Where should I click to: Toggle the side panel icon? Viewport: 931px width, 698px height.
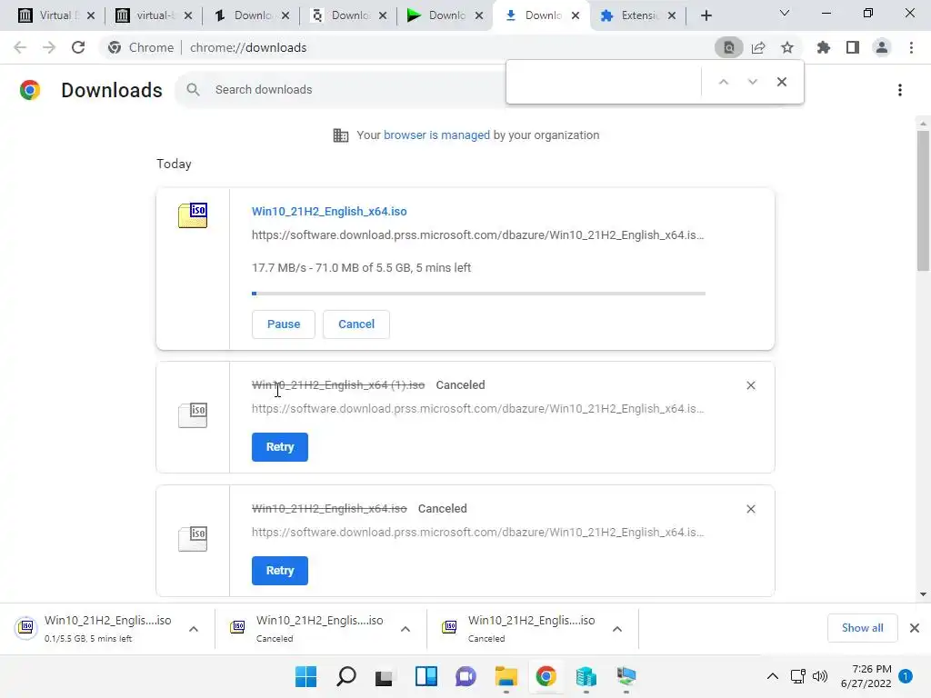(853, 47)
